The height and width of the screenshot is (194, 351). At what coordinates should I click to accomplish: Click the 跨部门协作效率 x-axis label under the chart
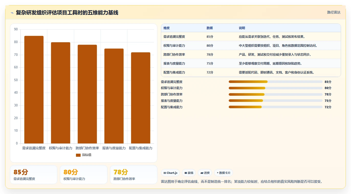coord(87,148)
